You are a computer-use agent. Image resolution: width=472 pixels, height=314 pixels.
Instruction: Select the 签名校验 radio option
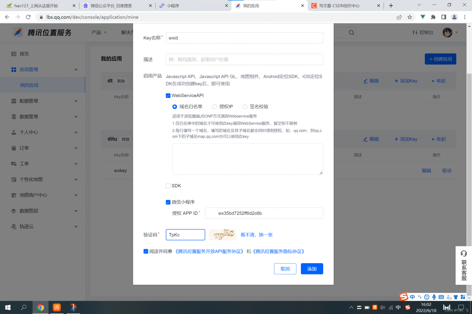coord(245,107)
